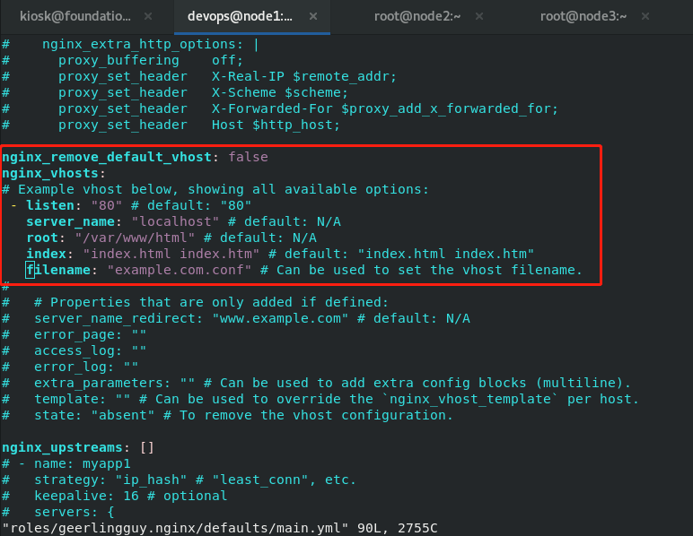Click the servers: { comment line
The height and width of the screenshot is (536, 693).
(57, 512)
